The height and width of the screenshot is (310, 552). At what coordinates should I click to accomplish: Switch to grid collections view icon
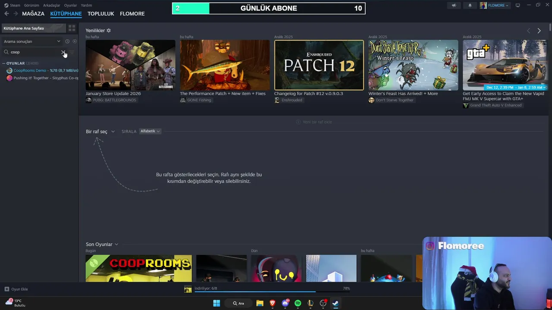coord(72,28)
